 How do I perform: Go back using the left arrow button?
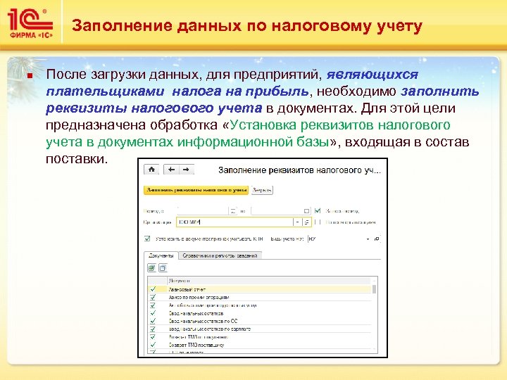tap(171, 170)
